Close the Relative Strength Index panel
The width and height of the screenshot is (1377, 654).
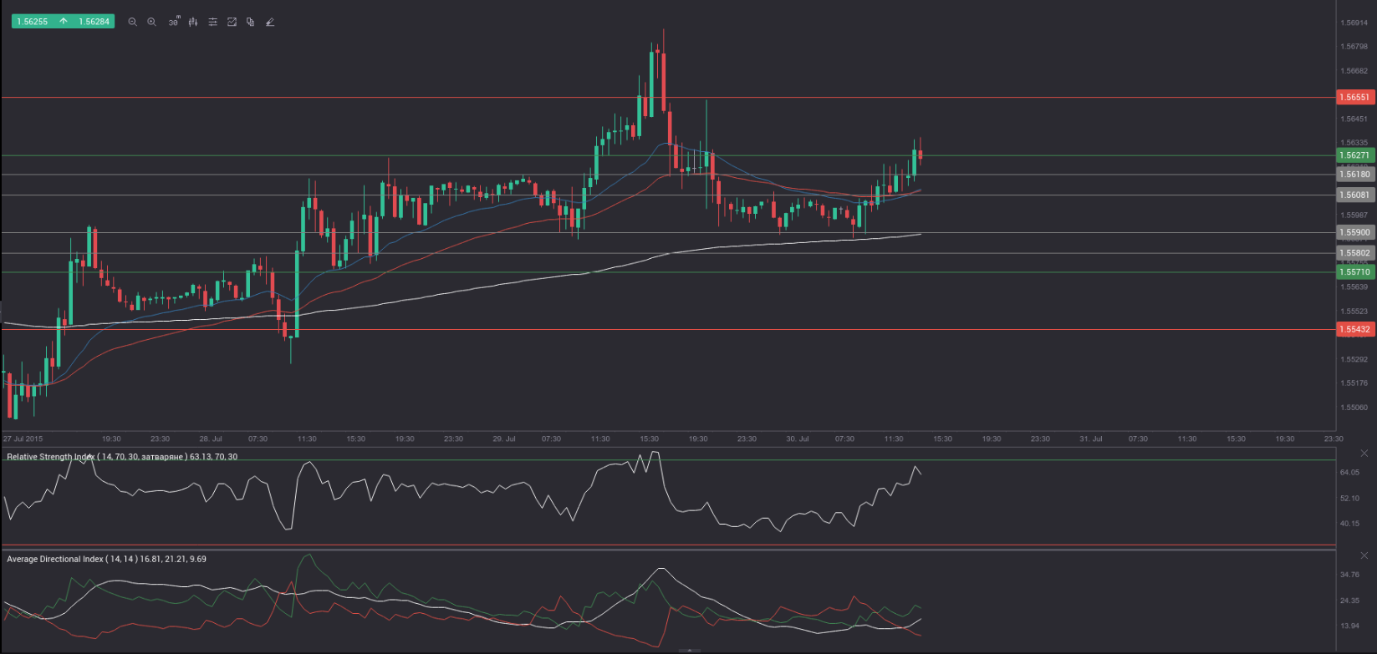1364,454
